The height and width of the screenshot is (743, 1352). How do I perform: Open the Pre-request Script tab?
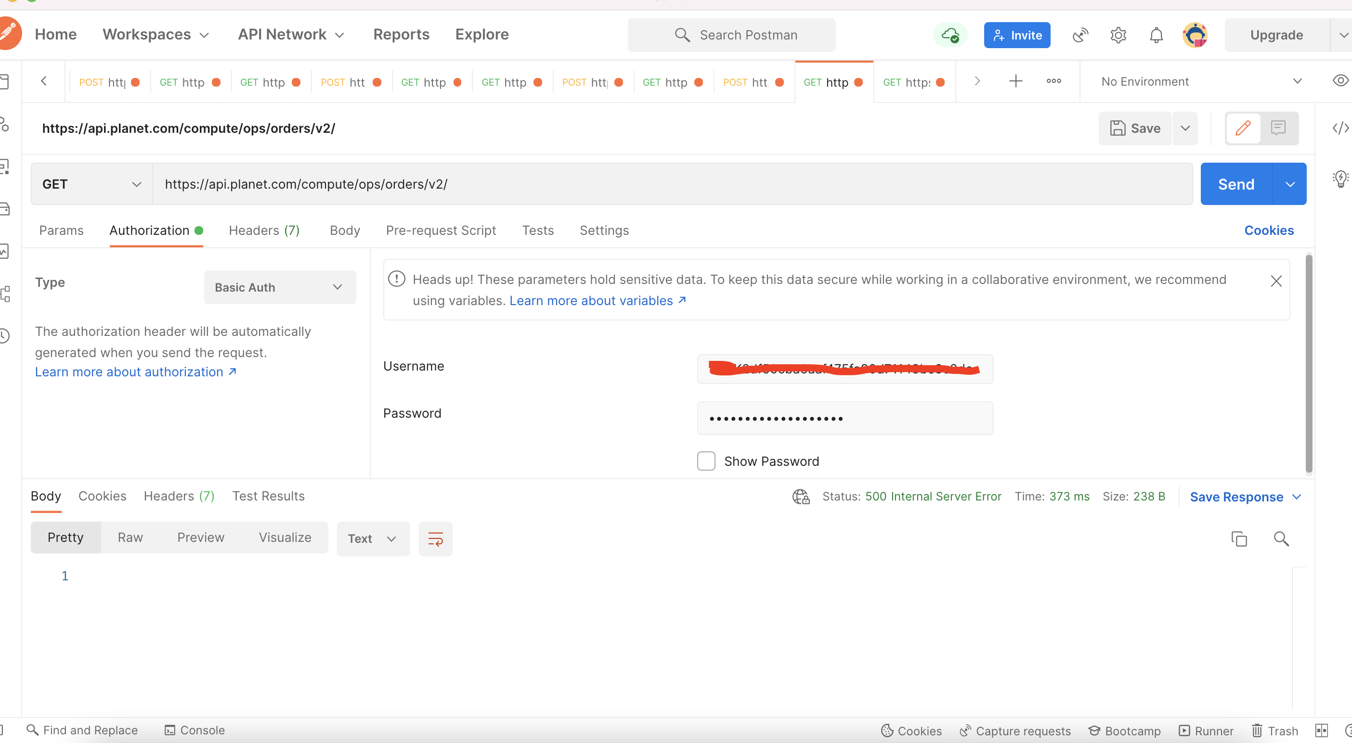pos(441,230)
